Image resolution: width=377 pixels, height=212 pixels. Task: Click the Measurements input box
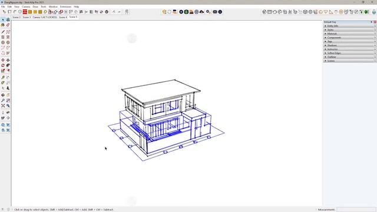click(x=356, y=210)
